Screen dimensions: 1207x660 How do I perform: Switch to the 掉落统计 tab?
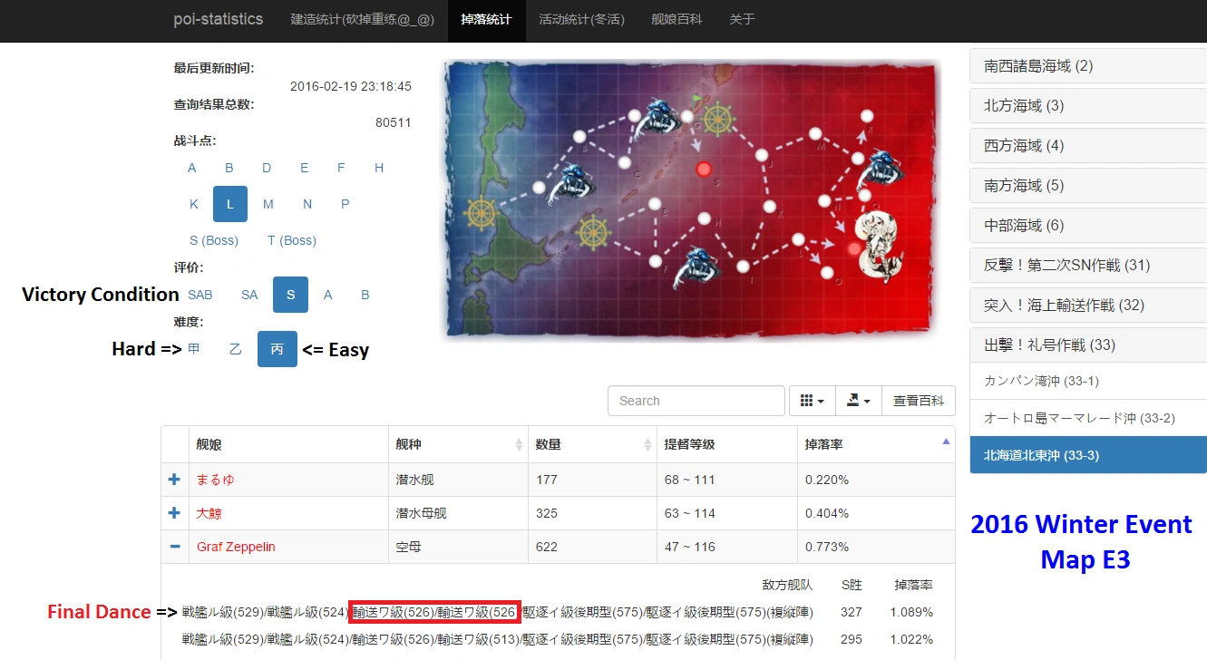point(486,20)
